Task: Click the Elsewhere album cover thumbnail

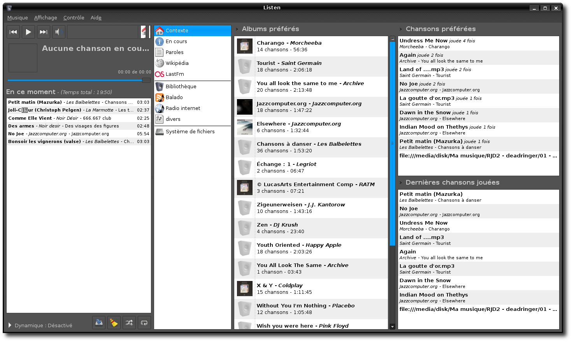Action: (245, 127)
